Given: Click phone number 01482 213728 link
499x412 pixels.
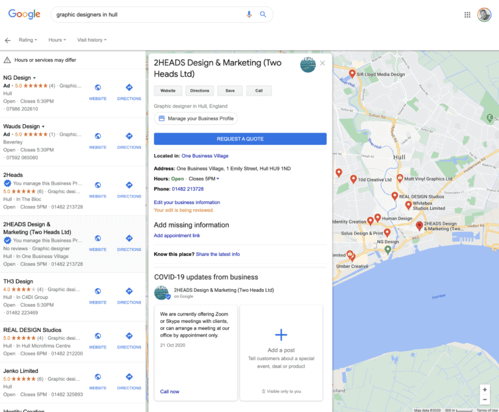Looking at the screenshot, I should [188, 189].
